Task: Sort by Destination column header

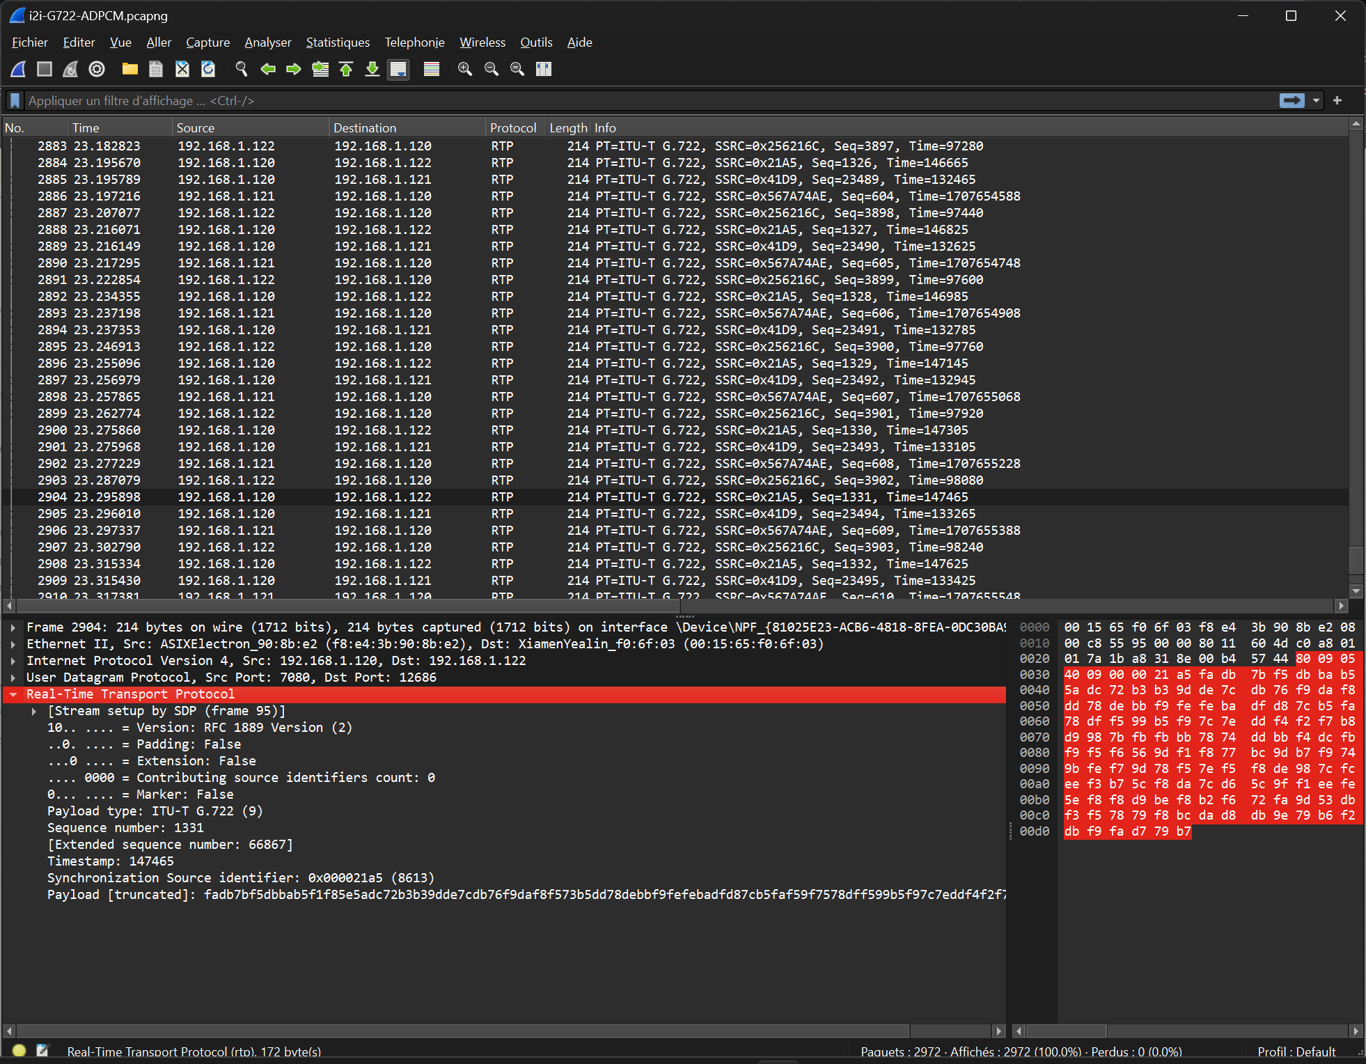Action: coord(407,127)
